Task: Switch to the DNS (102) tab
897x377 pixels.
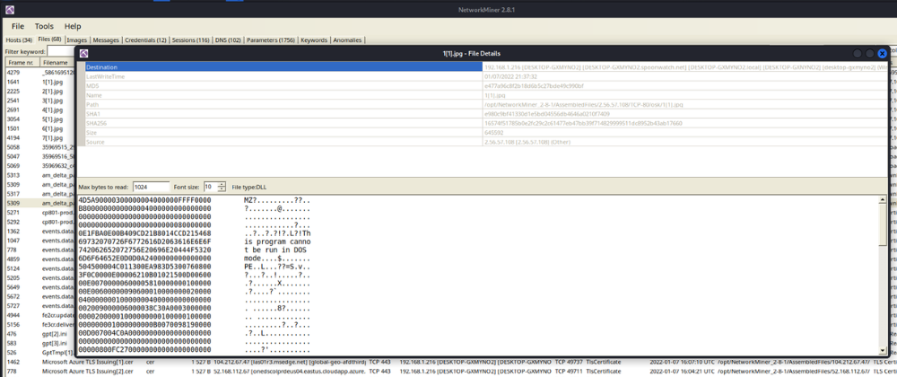Action: (228, 40)
